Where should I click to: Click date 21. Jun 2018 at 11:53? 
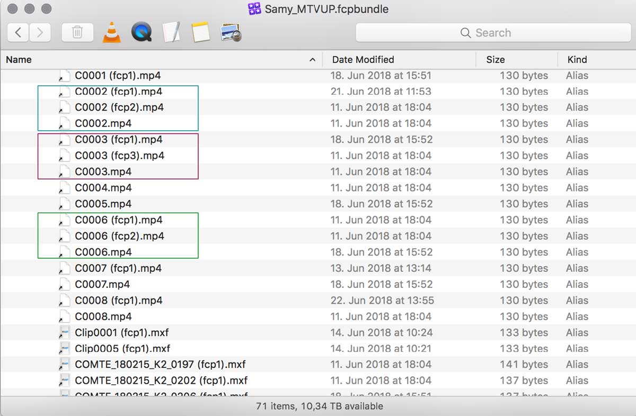[x=381, y=92]
